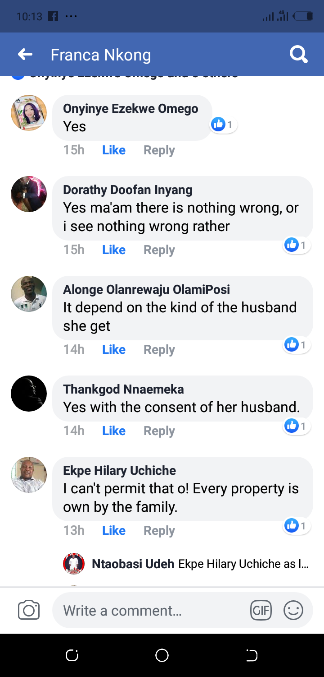This screenshot has height=677, width=324.
Task: Like Thankgod Nnaemeka's comment
Action: pos(114,431)
